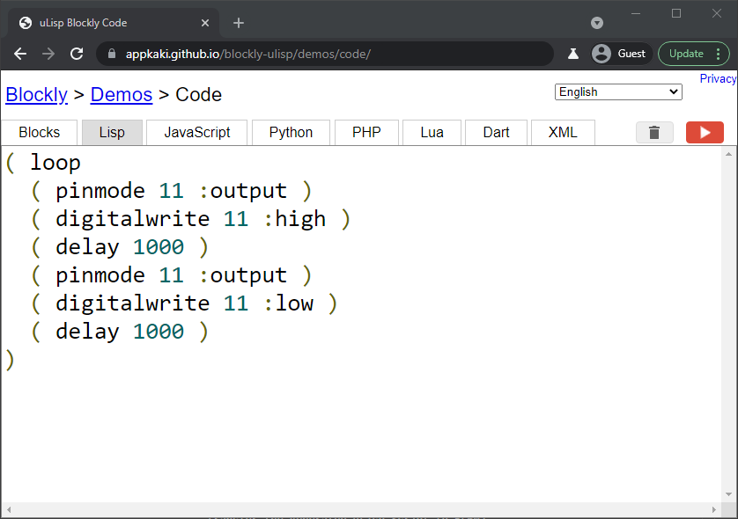Open the English language dropdown

coord(617,91)
